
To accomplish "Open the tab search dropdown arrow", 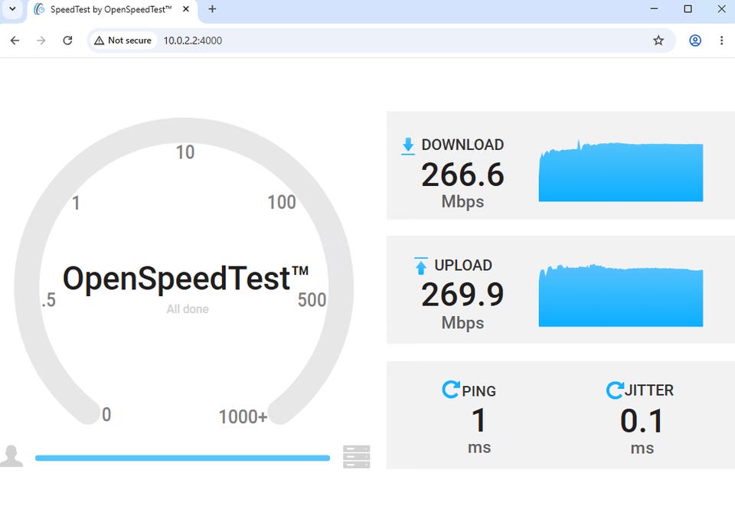I will tap(13, 9).
